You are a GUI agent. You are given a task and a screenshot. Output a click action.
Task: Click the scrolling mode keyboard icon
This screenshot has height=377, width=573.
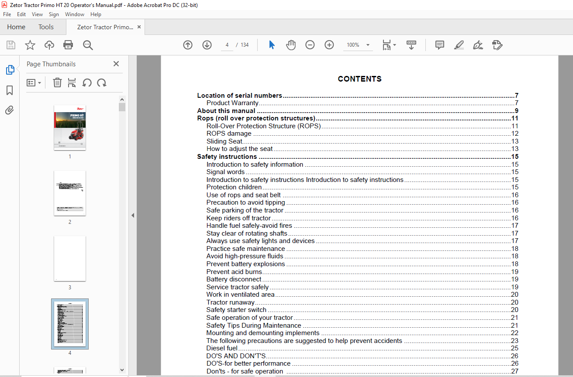[x=411, y=45]
